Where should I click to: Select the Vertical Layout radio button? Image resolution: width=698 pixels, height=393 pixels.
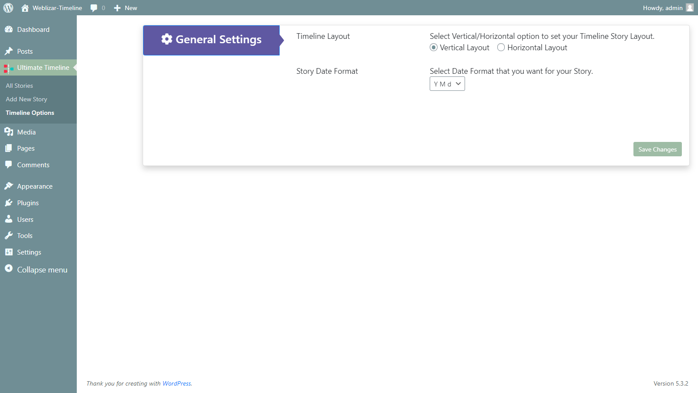434,47
